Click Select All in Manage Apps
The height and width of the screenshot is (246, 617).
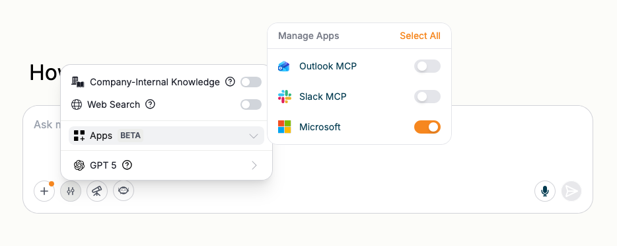tap(420, 36)
